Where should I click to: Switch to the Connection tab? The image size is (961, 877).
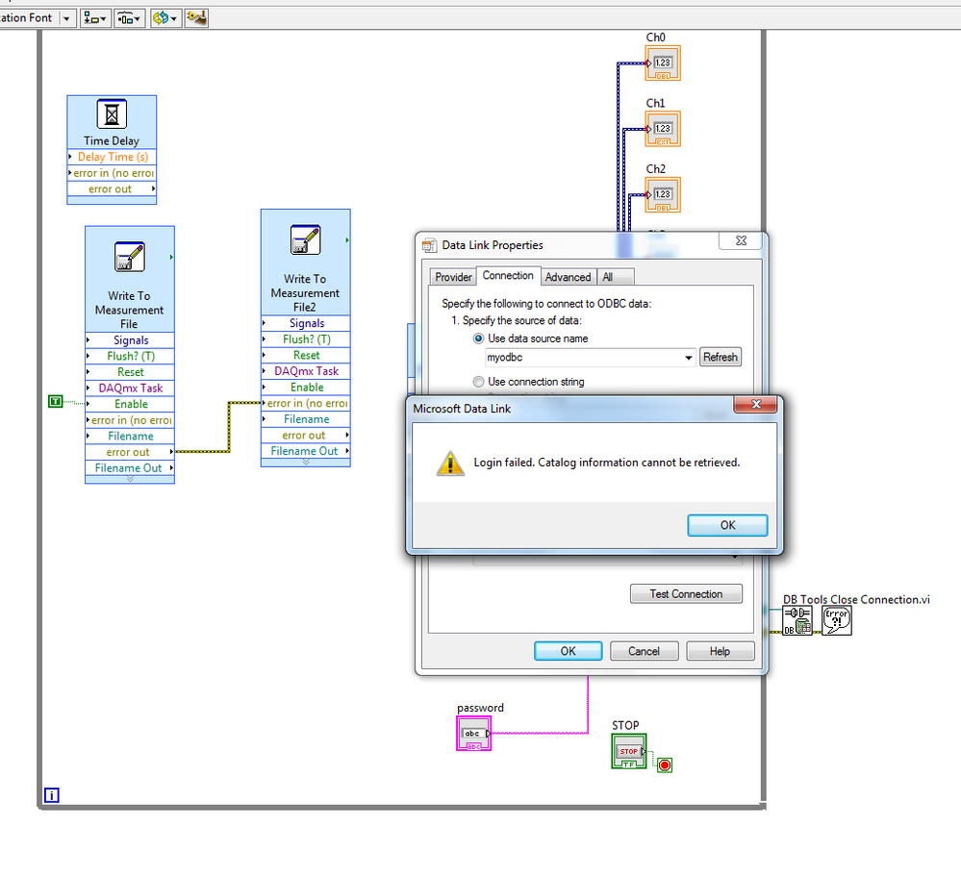[508, 276]
